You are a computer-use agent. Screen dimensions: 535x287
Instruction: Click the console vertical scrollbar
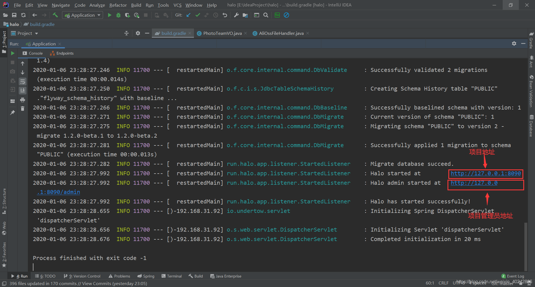(526, 246)
